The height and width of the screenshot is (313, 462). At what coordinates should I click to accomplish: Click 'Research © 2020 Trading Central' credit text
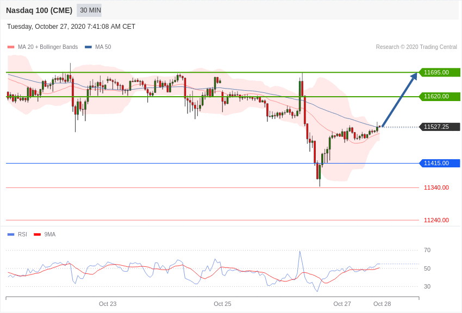tap(416, 47)
